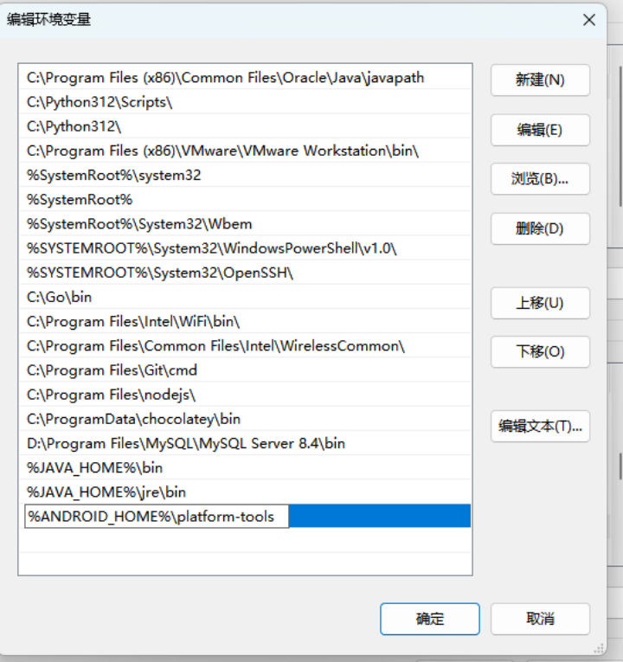Open the 编辑文本(T)... editor

coord(540,427)
